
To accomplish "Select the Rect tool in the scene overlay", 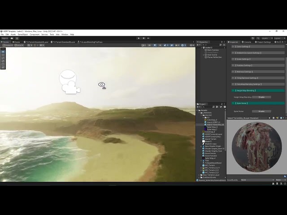I will pos(3,64).
